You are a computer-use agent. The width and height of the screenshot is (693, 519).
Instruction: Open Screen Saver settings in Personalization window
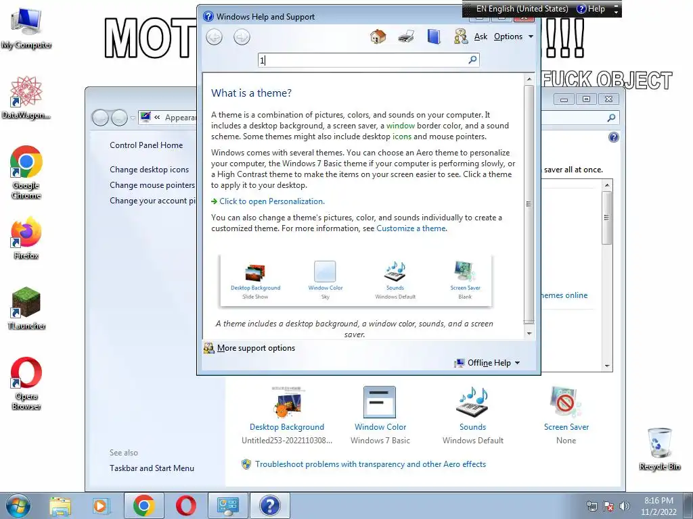tap(566, 415)
